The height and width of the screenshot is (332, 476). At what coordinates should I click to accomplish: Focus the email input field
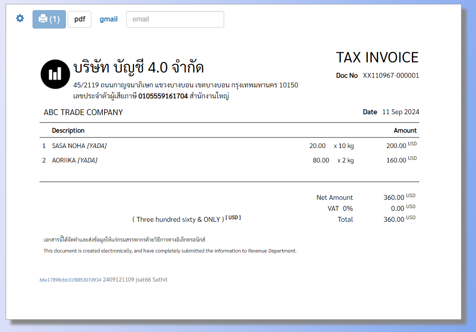[x=175, y=19]
